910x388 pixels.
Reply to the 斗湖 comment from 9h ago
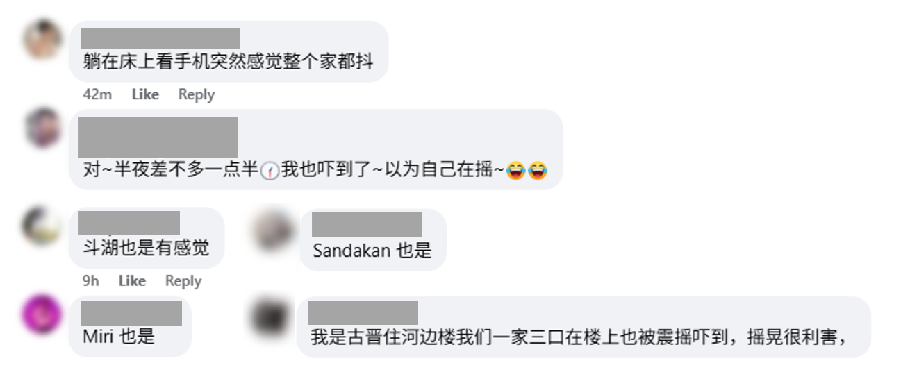point(183,281)
